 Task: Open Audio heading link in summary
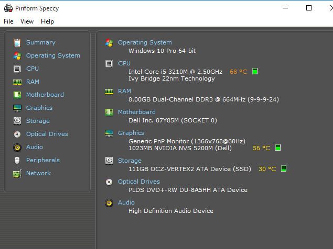(126, 202)
